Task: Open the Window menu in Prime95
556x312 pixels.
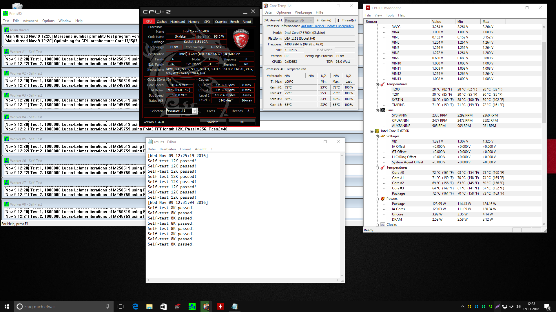Action: (65, 21)
